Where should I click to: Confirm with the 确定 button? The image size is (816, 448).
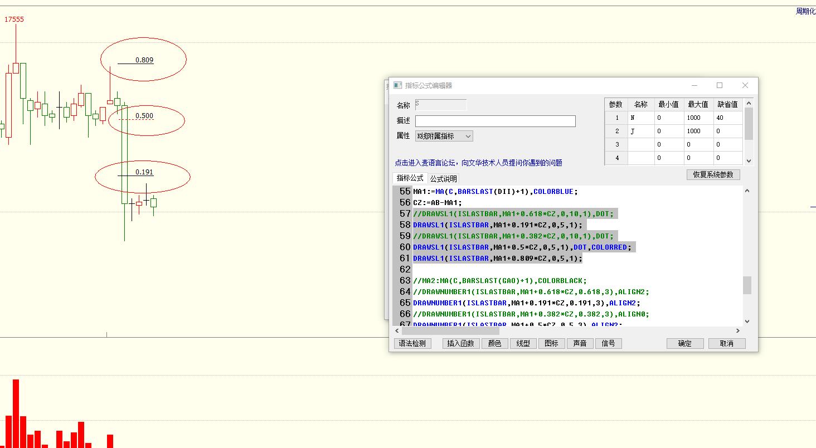click(684, 343)
